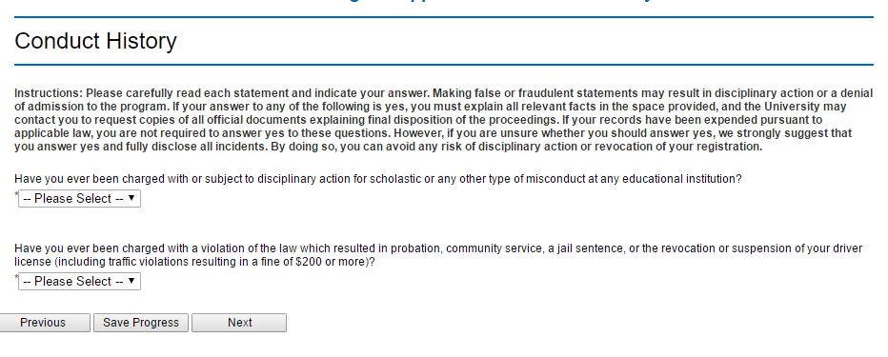Click the red required asterisk beside law violation dropdown

[16, 277]
